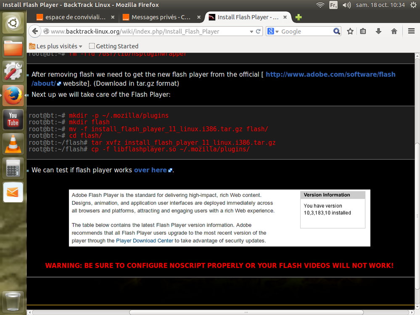The width and height of the screenshot is (420, 315).
Task: Open the Firefox hamburger menu
Action: click(x=412, y=32)
